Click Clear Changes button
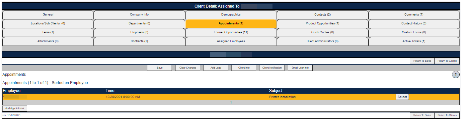The width and height of the screenshot is (464, 122). [188, 68]
